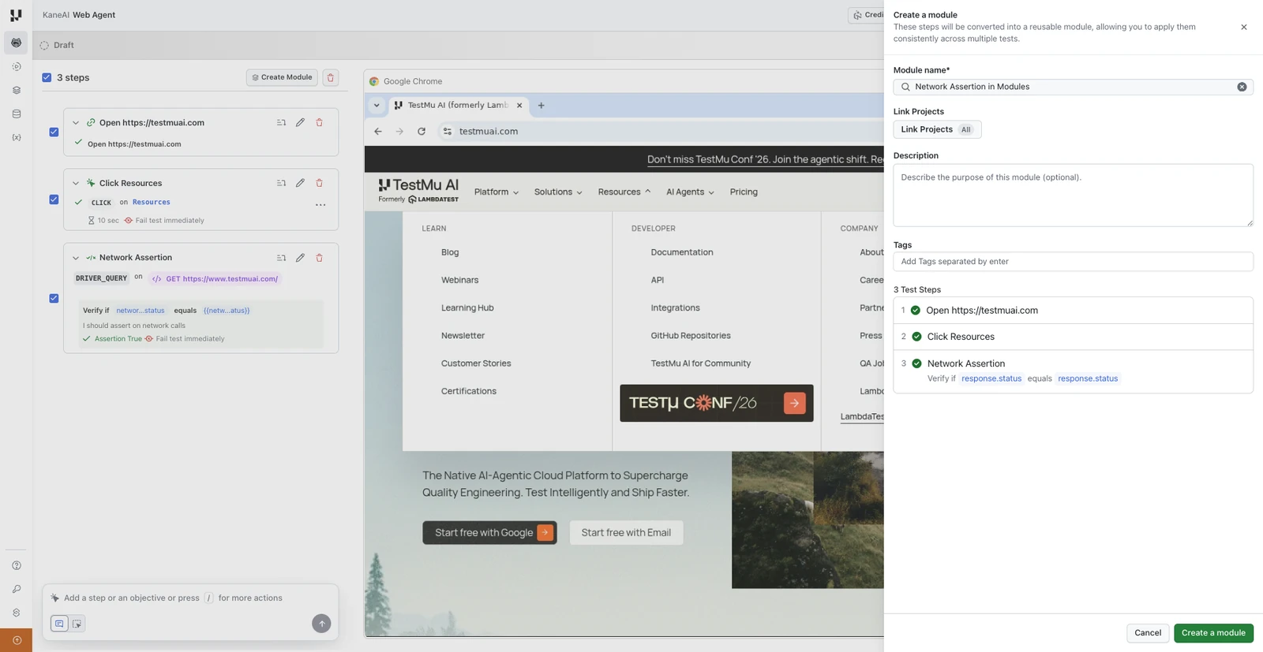This screenshot has height=652, width=1263.
Task: Expand the Platform menu on TestMu site
Action: click(x=496, y=192)
